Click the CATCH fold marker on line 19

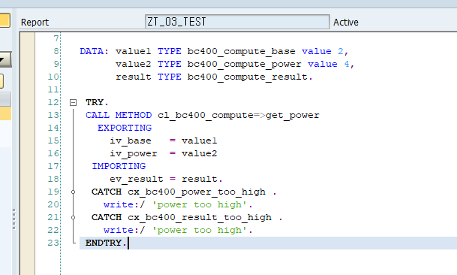click(x=73, y=192)
